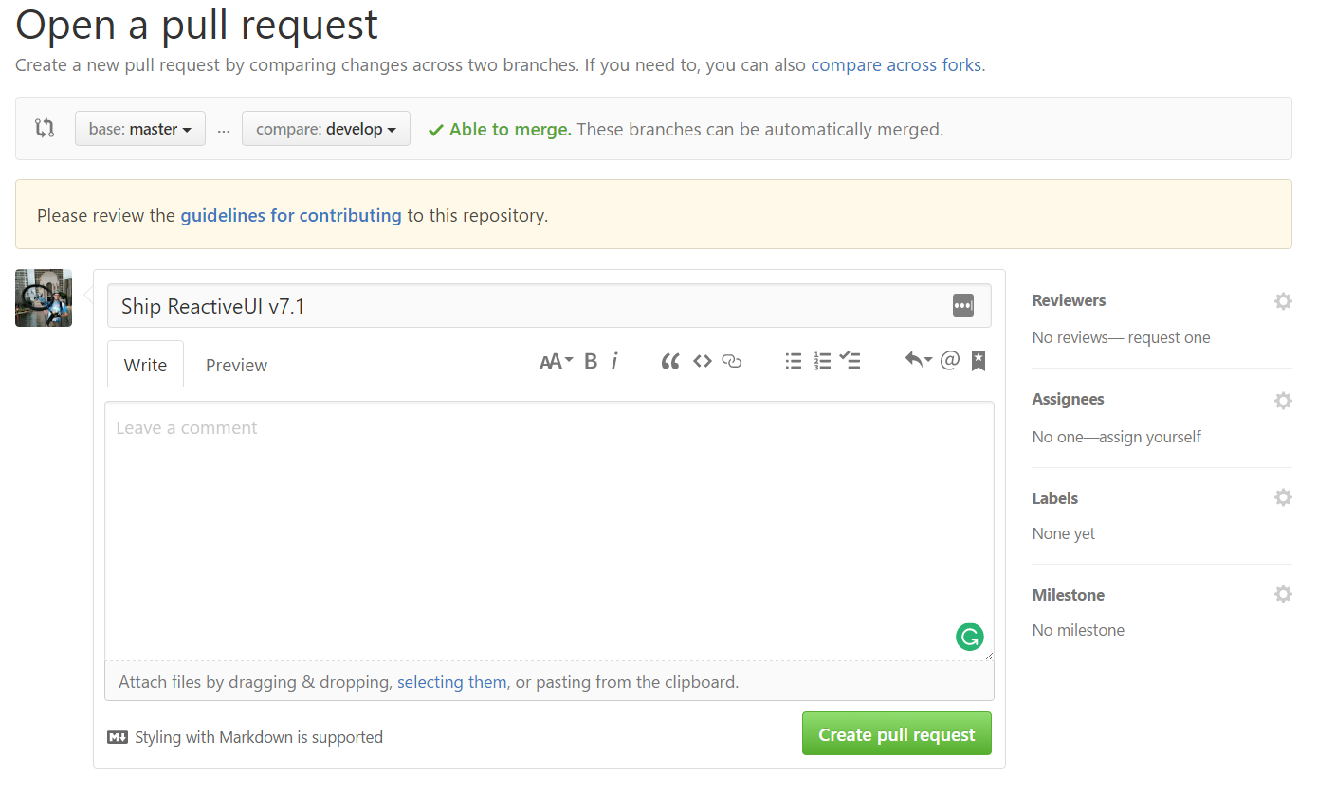Insert a quote using the toolbar
Viewport: 1317px width, 792px height.
coord(670,361)
